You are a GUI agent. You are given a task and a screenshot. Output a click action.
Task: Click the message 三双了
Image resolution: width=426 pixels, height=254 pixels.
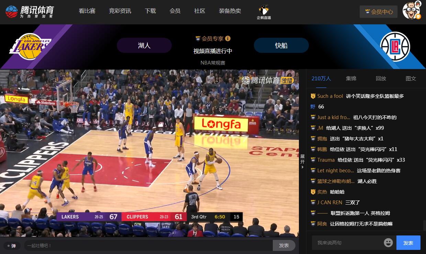(x=353, y=203)
